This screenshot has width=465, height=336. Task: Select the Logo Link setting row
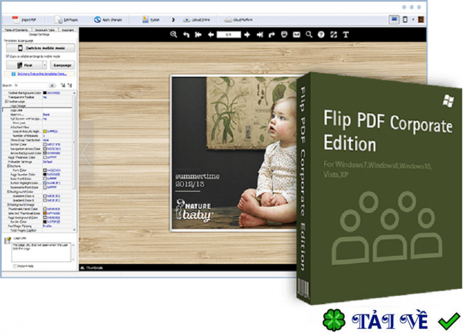pyautogui.click(x=37, y=110)
